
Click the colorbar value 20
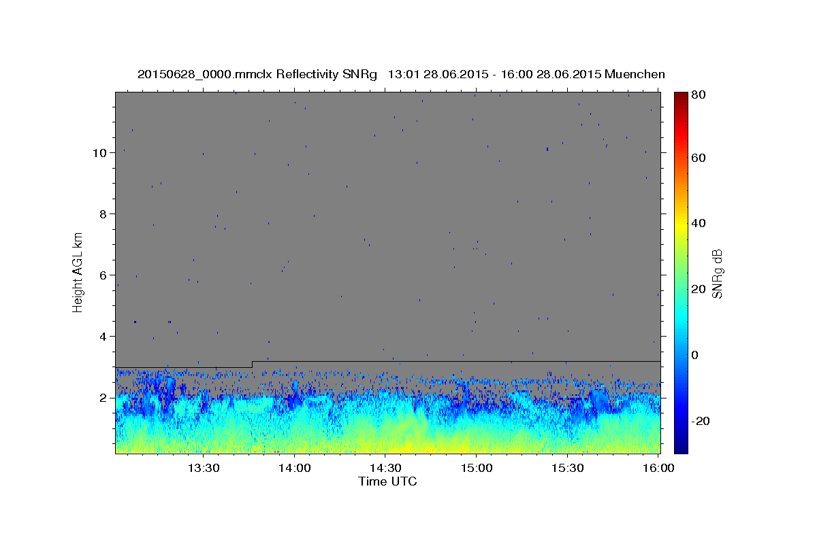pos(698,290)
